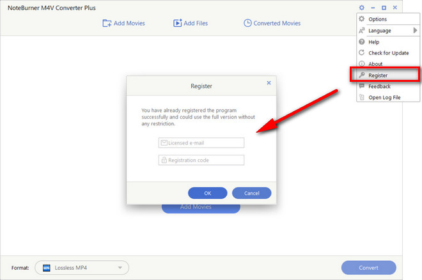Click the Help question mark icon
The image size is (422, 280).
coord(362,42)
